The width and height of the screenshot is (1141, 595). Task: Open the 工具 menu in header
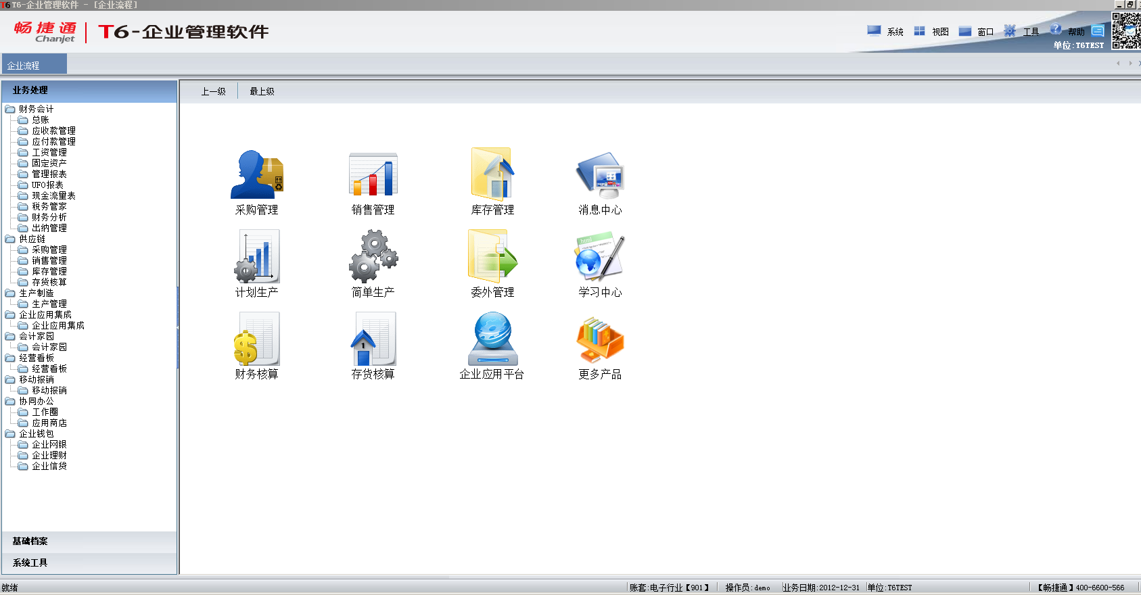1021,31
